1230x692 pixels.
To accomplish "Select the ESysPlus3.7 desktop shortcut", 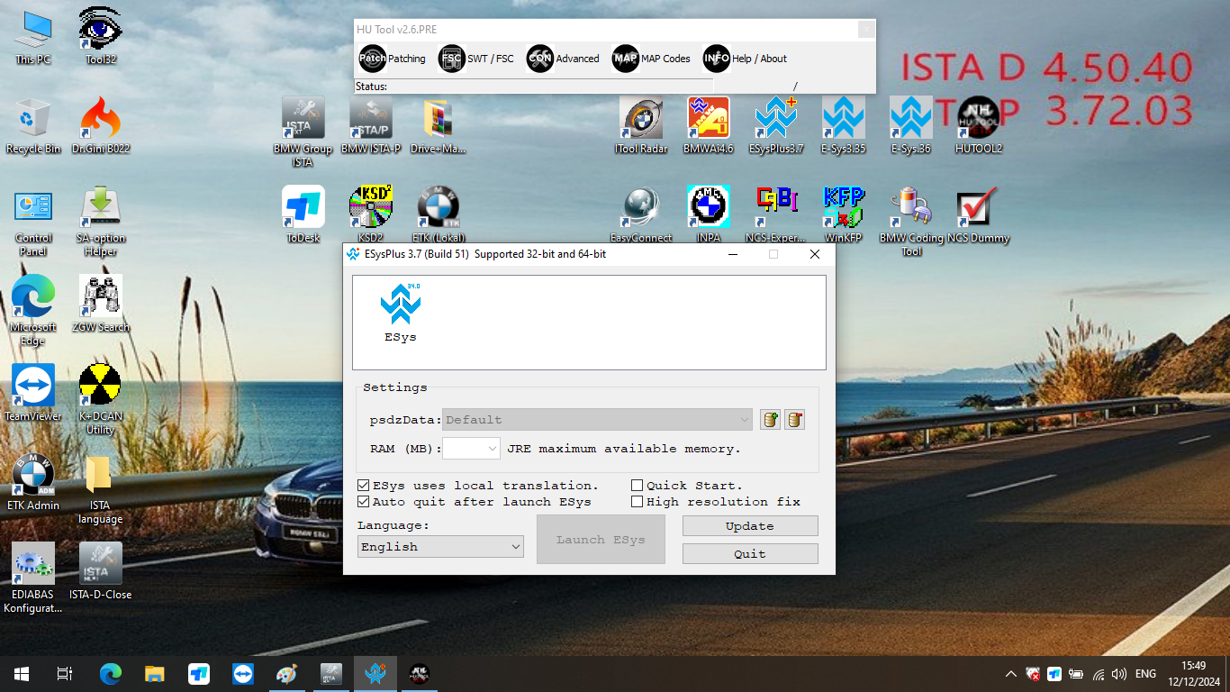I will (776, 125).
